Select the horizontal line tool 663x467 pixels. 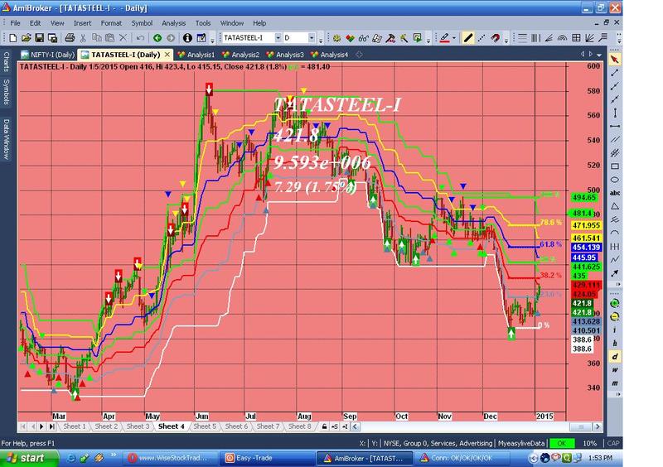tap(615, 126)
